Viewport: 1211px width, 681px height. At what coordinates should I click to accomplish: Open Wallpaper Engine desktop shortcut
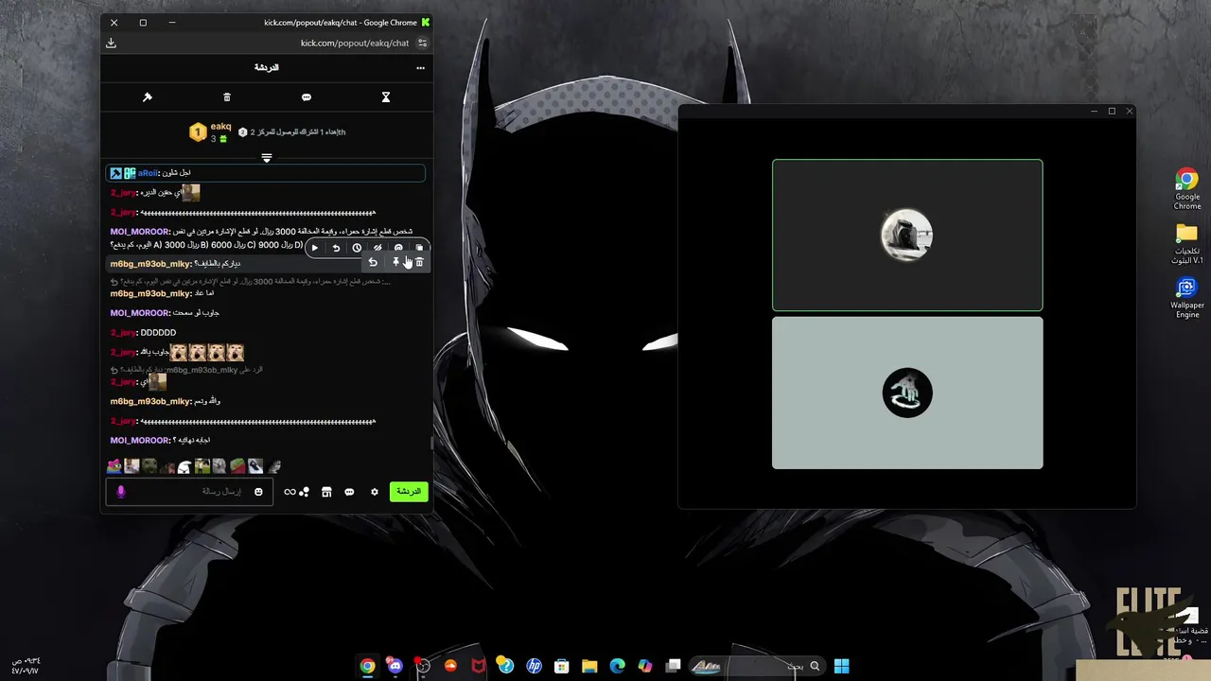tap(1187, 298)
